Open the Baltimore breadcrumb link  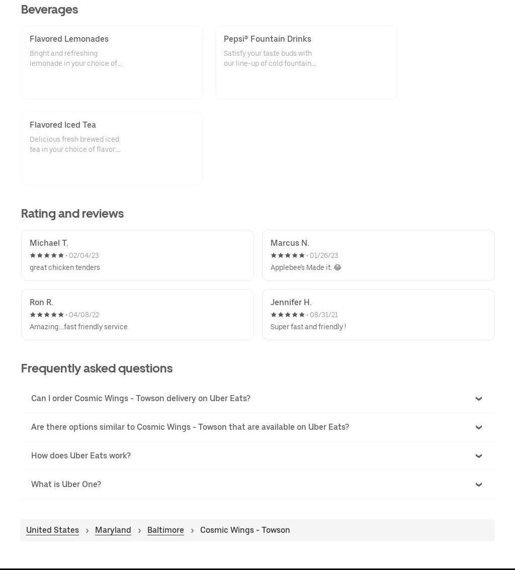(165, 530)
